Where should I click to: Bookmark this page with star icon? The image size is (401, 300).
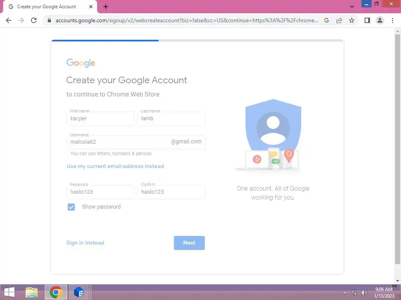point(352,20)
